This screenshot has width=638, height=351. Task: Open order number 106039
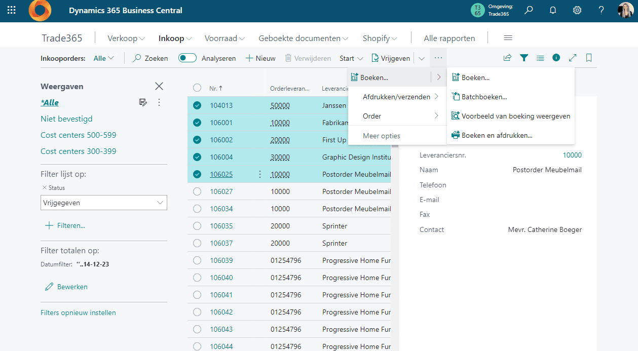[221, 260]
